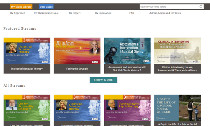Open A Day in the Life of a School Social Worker thumbnail
The image size is (210, 126).
tap(177, 108)
